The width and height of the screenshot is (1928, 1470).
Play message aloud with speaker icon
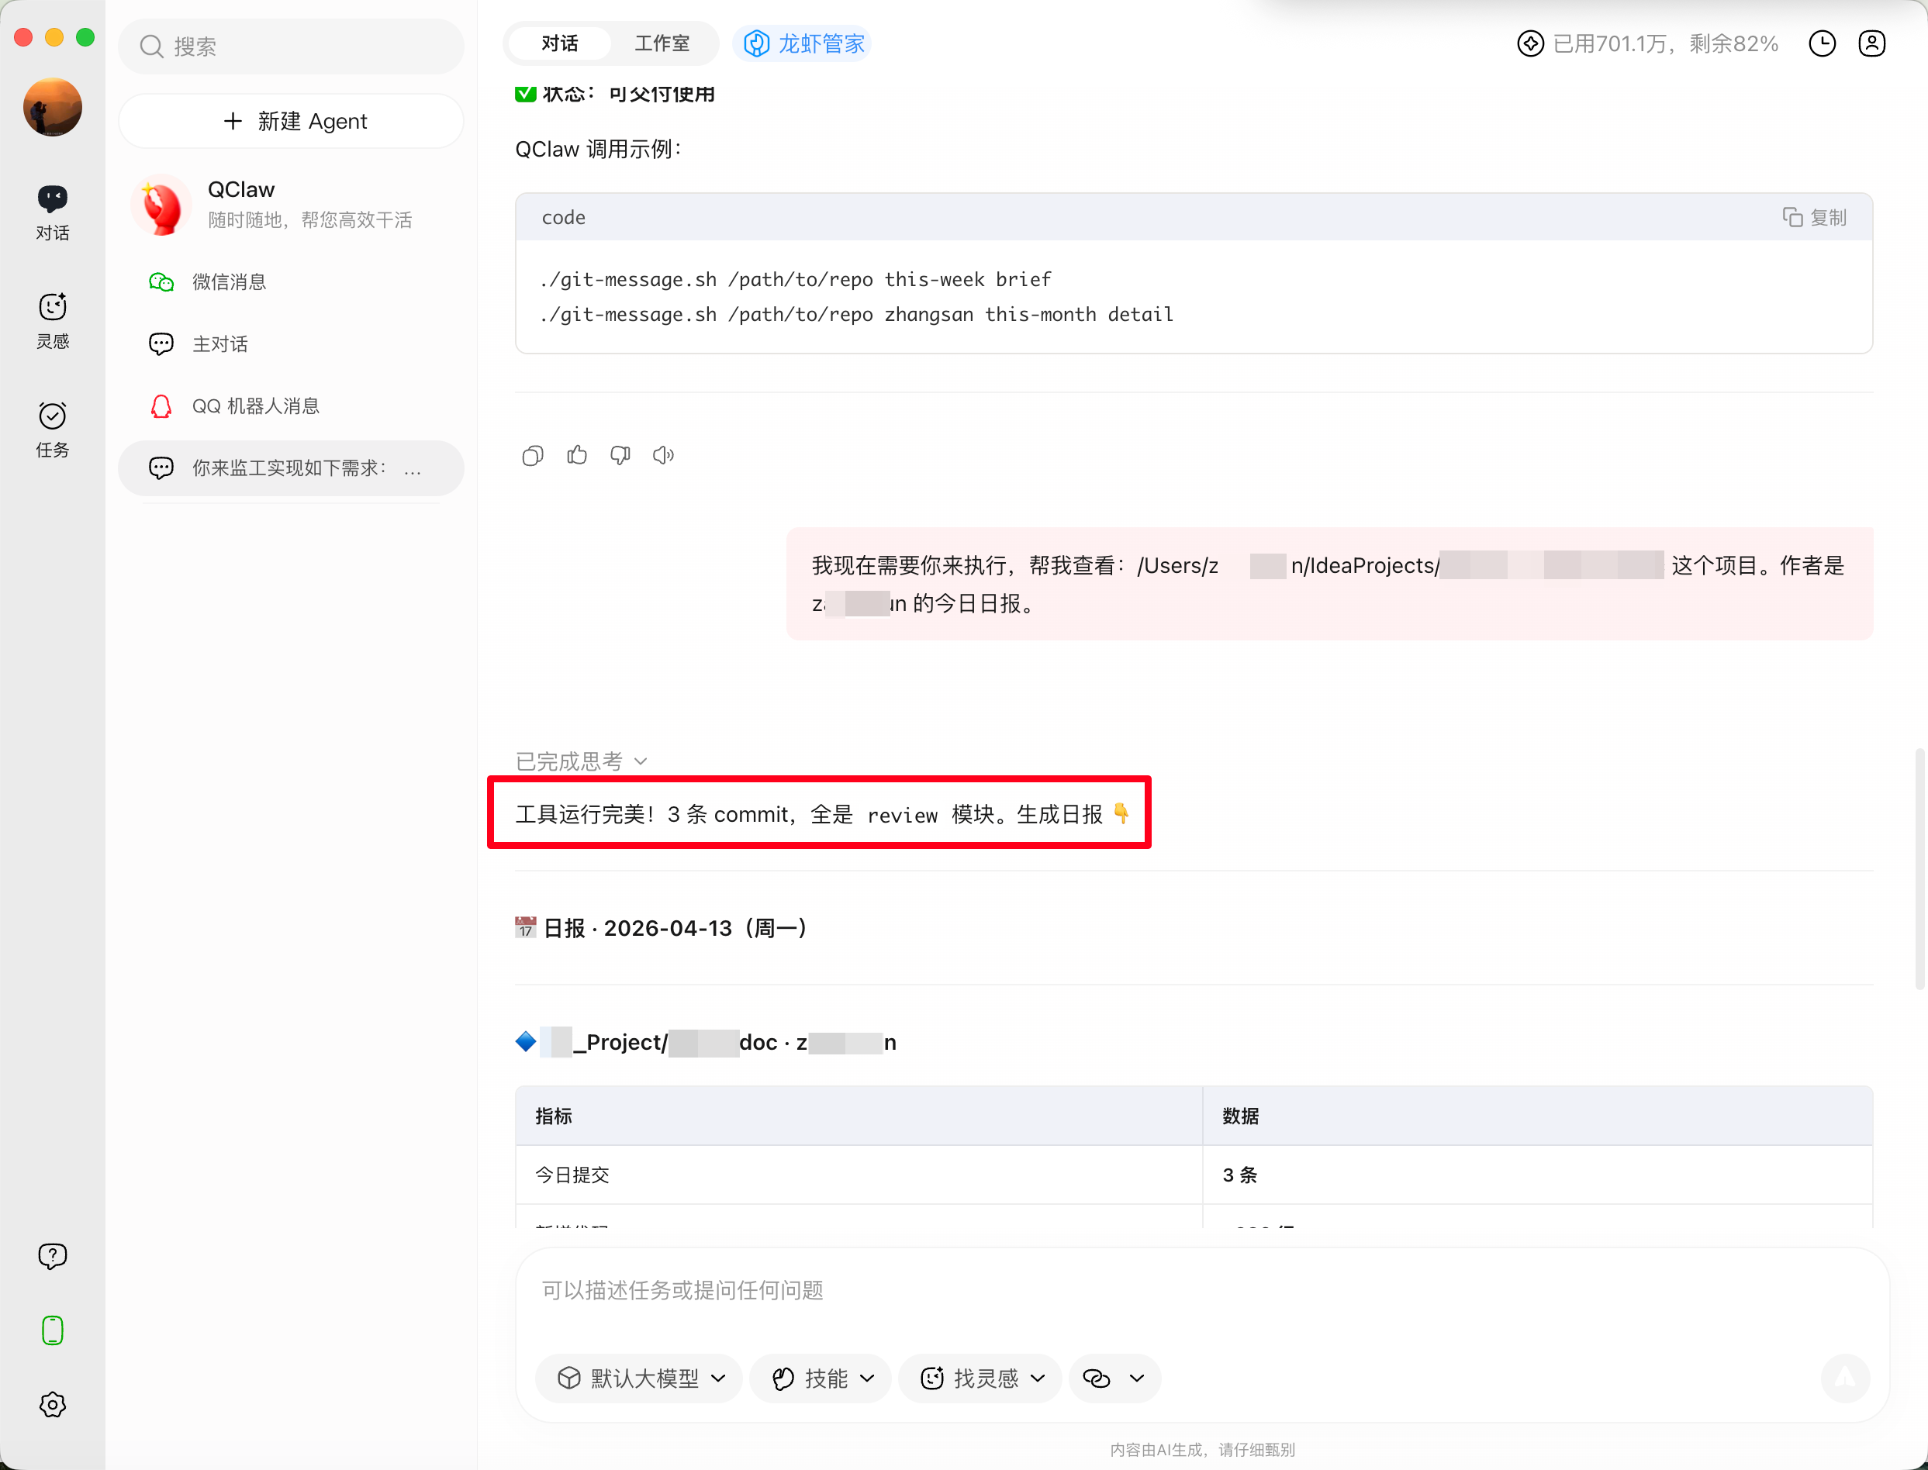pyautogui.click(x=663, y=455)
